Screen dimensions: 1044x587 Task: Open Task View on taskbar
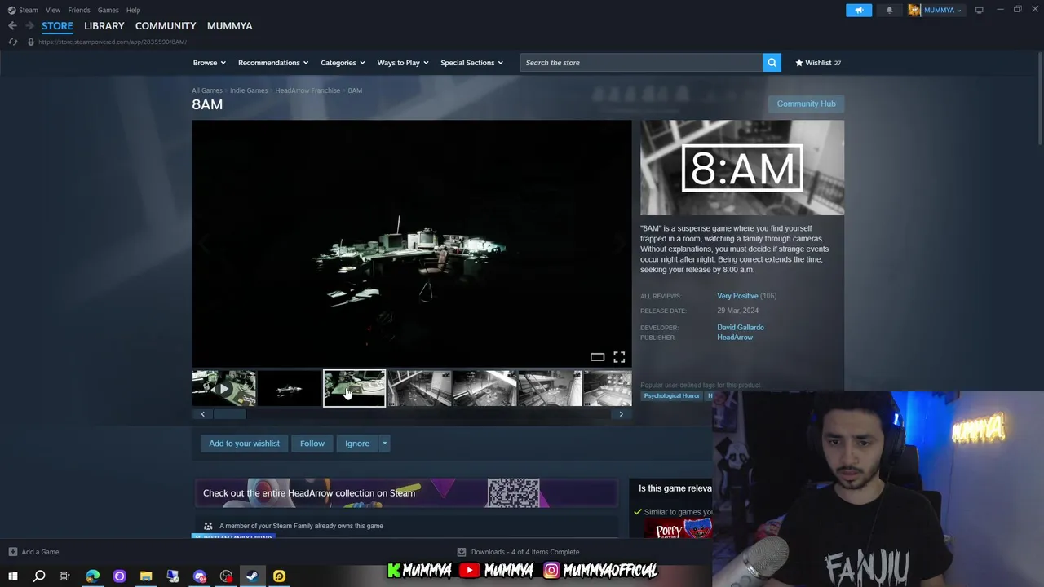click(65, 576)
